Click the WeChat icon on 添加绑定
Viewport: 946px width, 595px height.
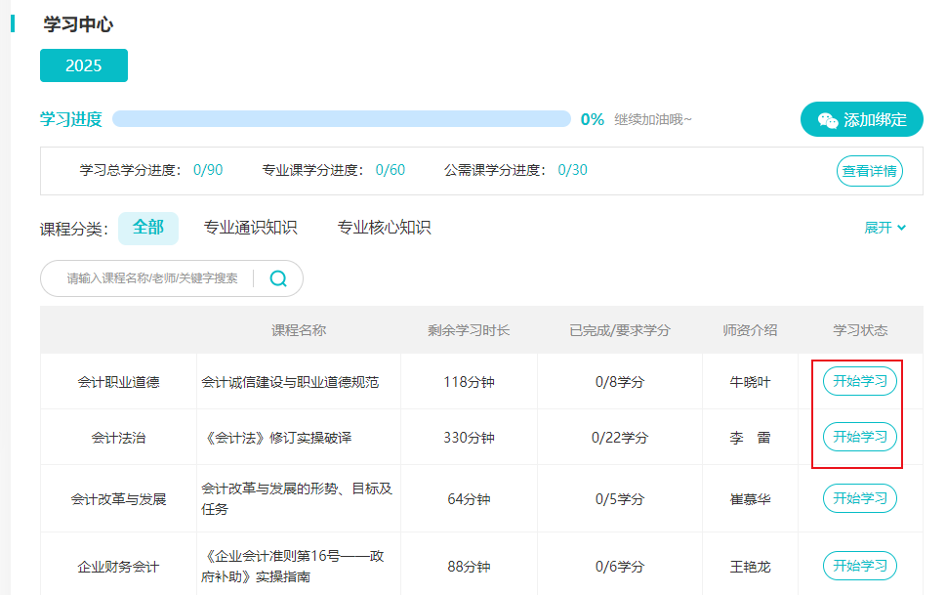[x=827, y=120]
